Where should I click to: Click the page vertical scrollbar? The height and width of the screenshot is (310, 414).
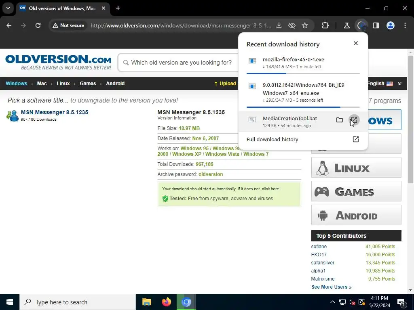(x=411, y=119)
